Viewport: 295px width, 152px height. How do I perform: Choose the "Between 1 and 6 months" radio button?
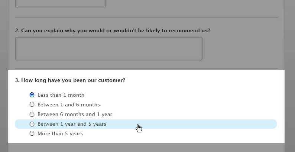coord(32,105)
